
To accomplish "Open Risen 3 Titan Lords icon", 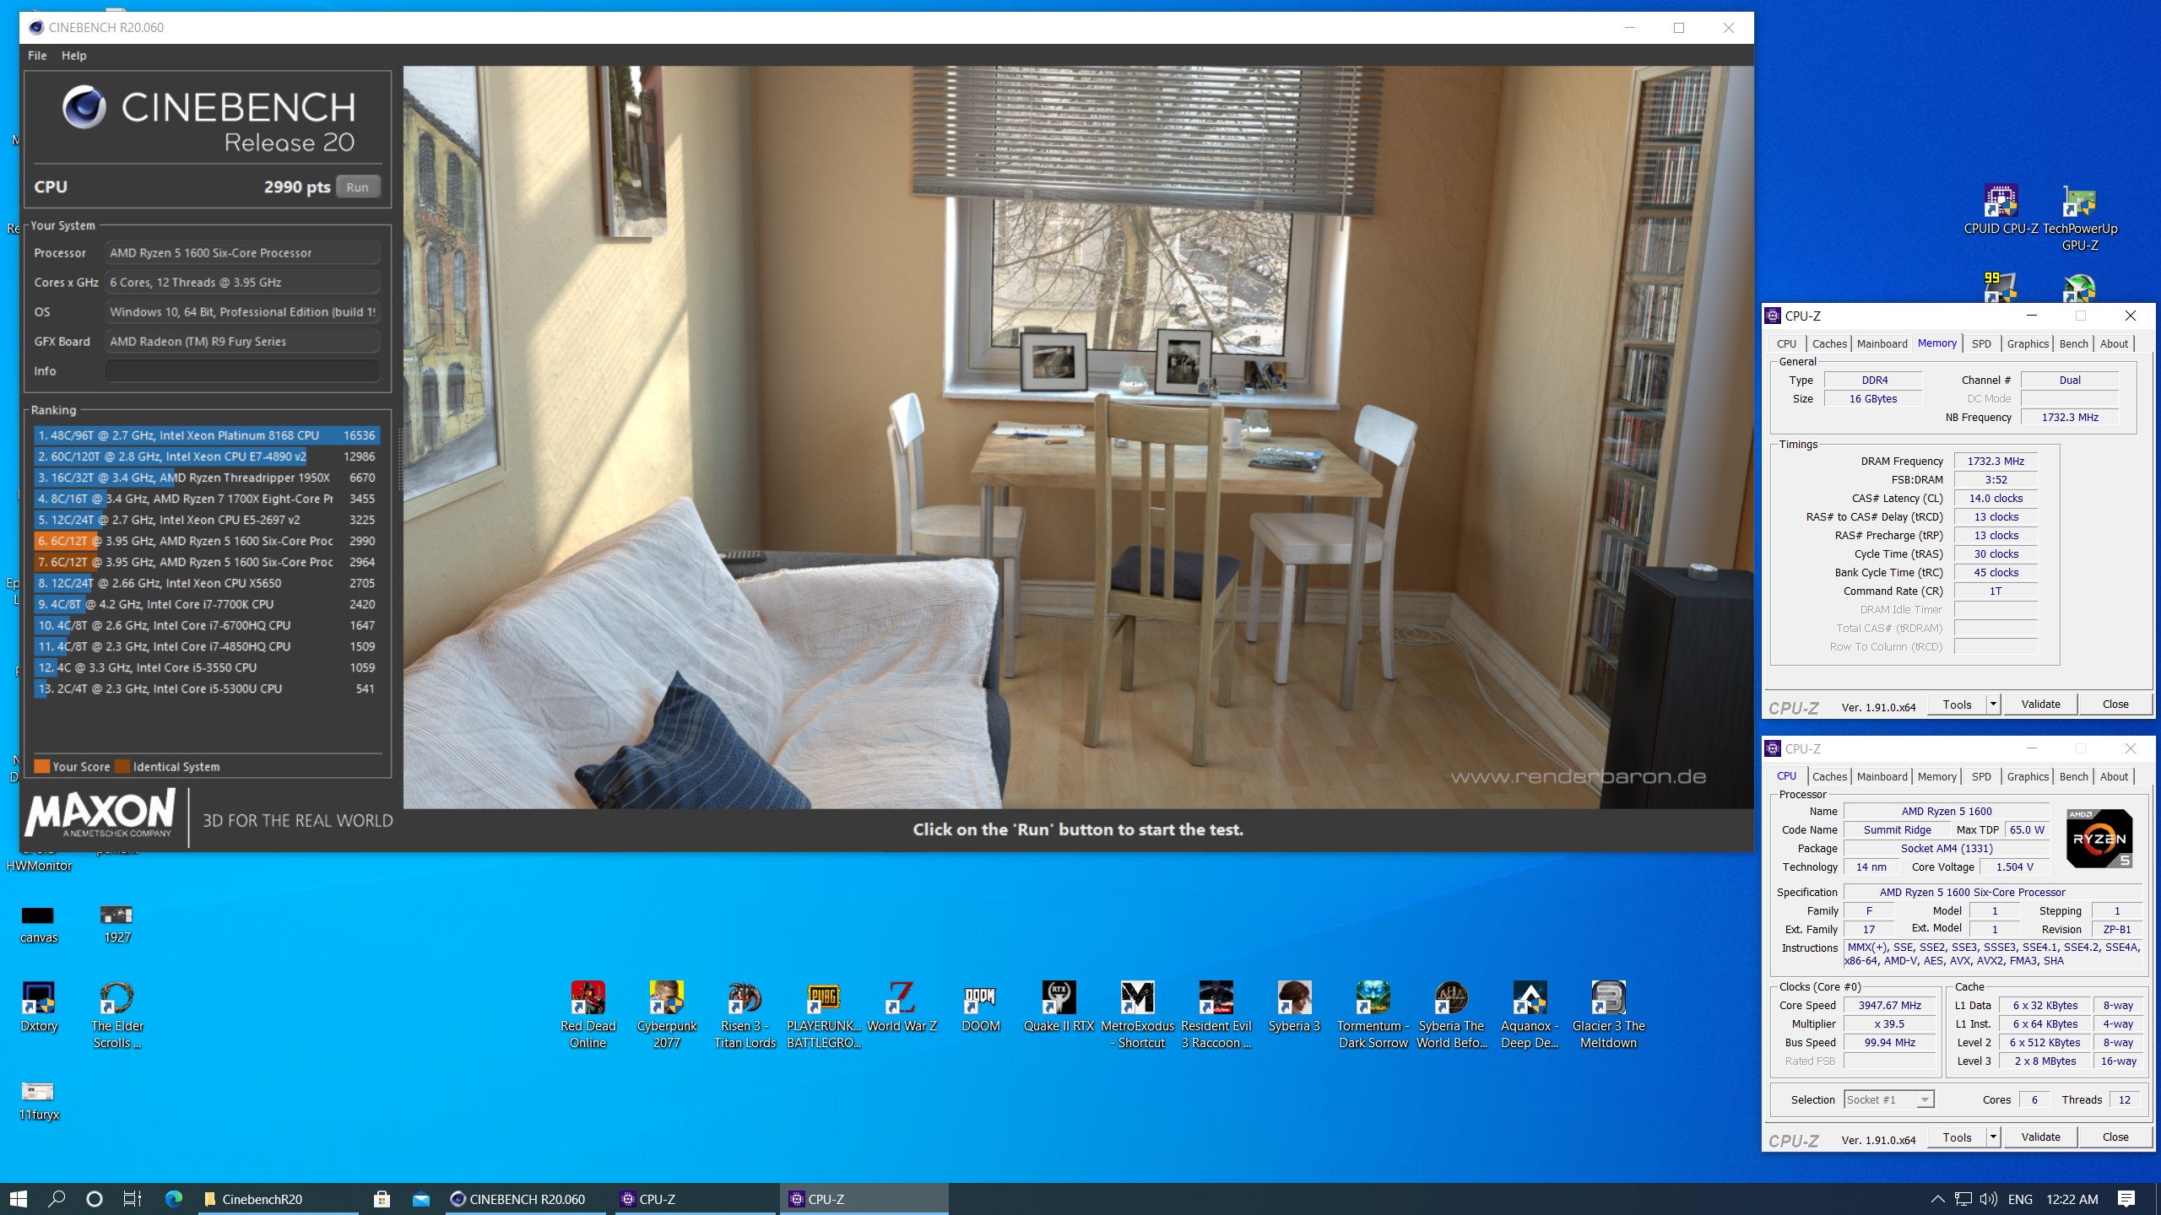I will point(745,1015).
